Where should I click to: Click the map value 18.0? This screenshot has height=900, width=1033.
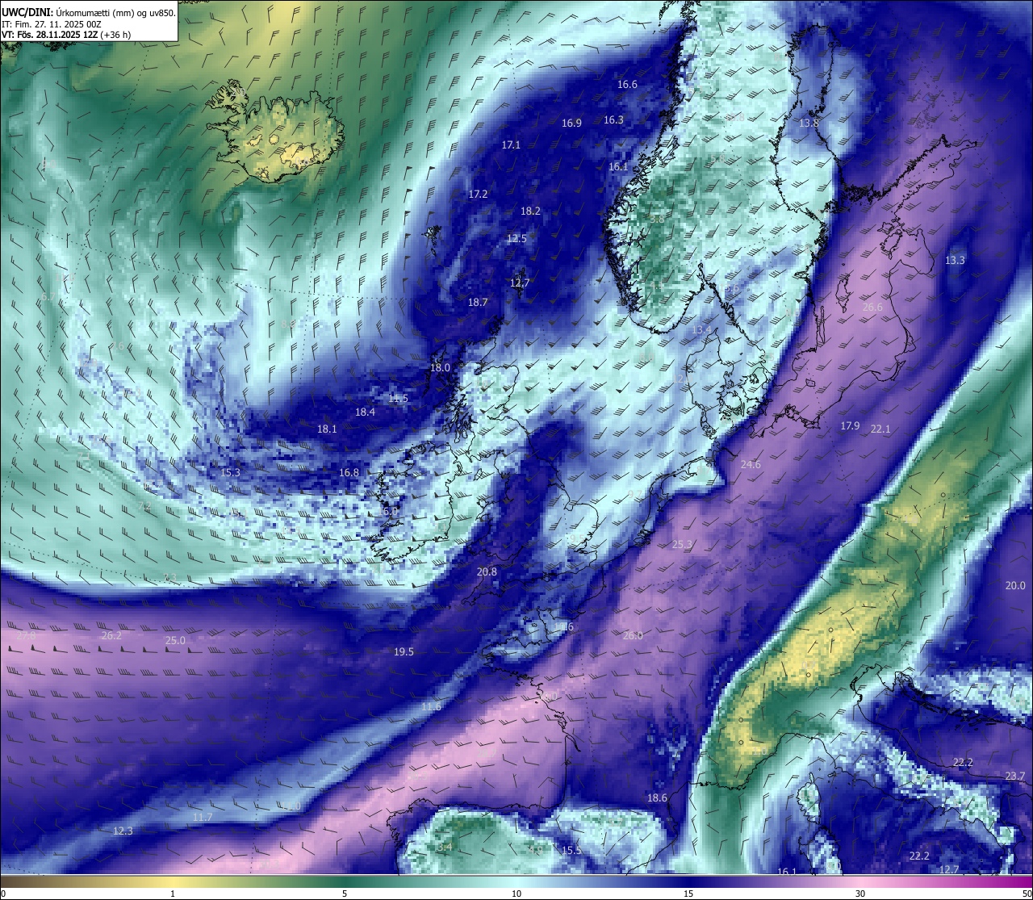click(x=440, y=367)
